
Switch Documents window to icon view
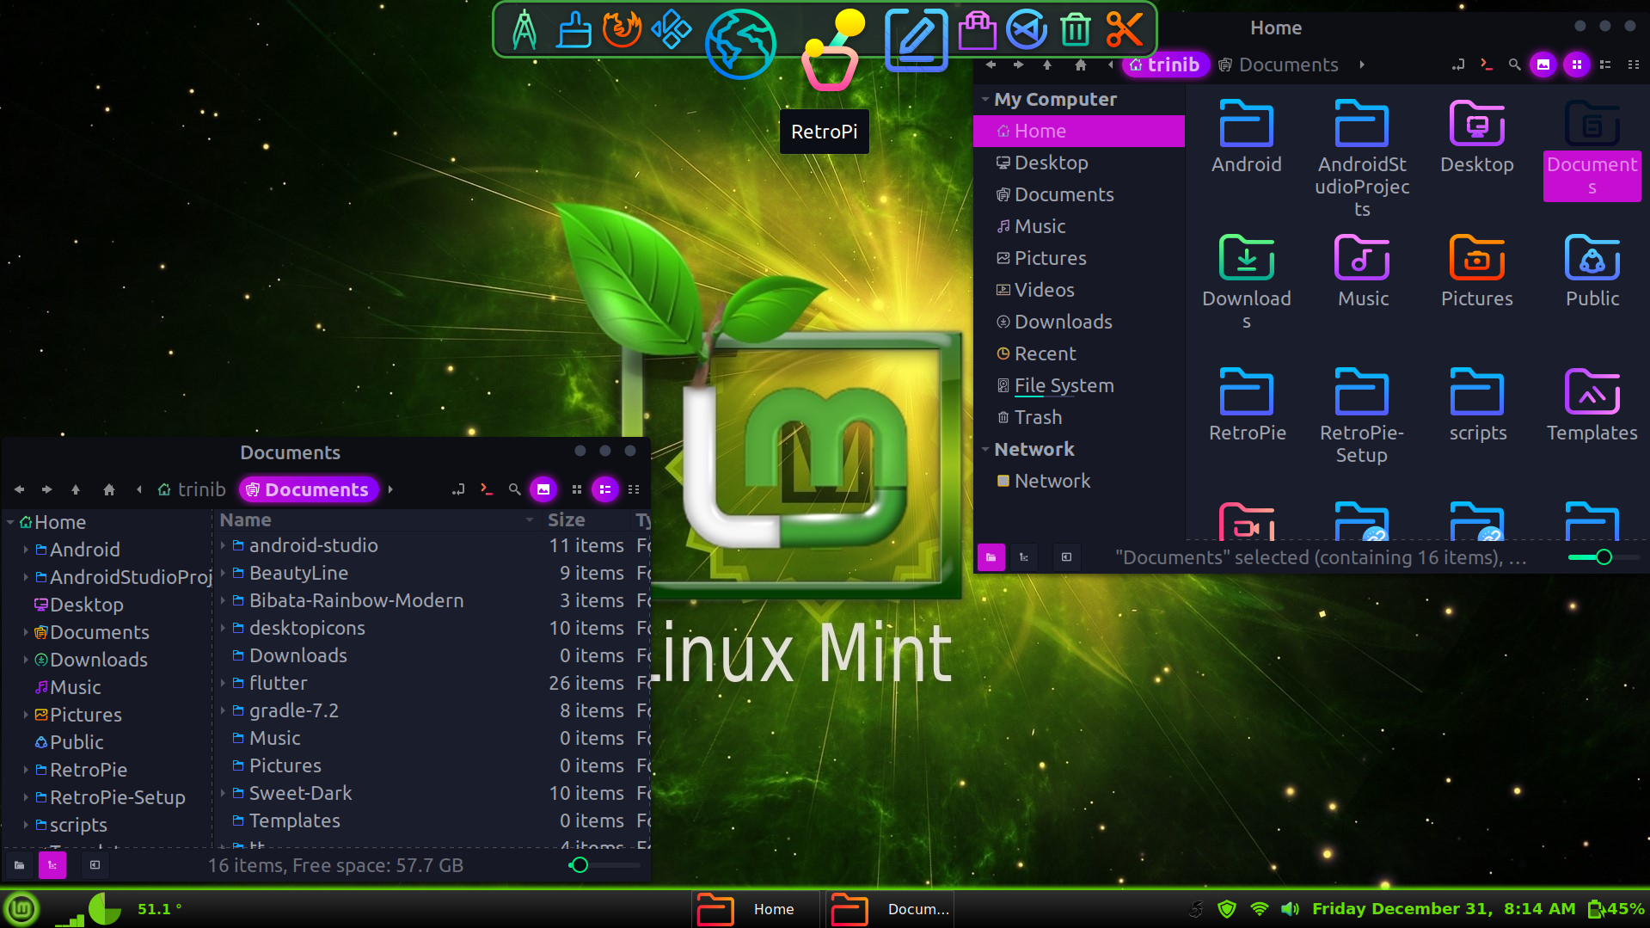point(577,489)
